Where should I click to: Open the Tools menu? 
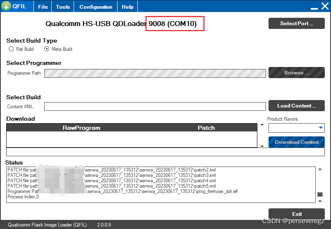(63, 7)
